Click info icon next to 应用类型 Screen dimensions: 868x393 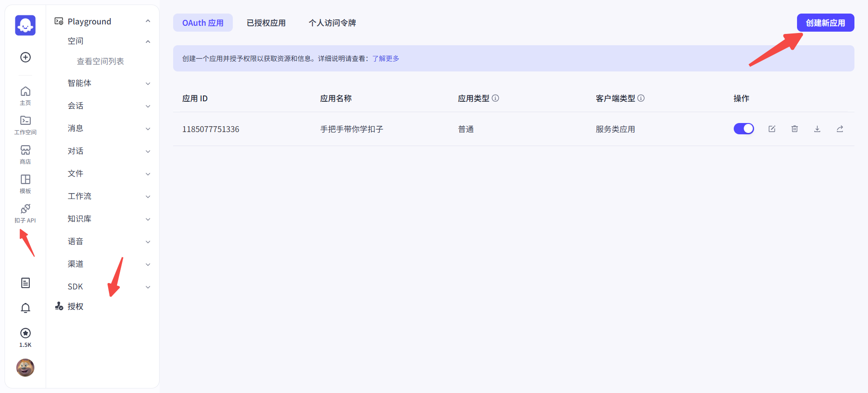(495, 98)
